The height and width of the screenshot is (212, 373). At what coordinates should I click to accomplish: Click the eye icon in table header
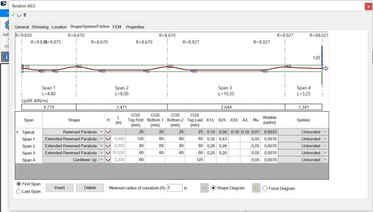pyautogui.click(x=108, y=120)
